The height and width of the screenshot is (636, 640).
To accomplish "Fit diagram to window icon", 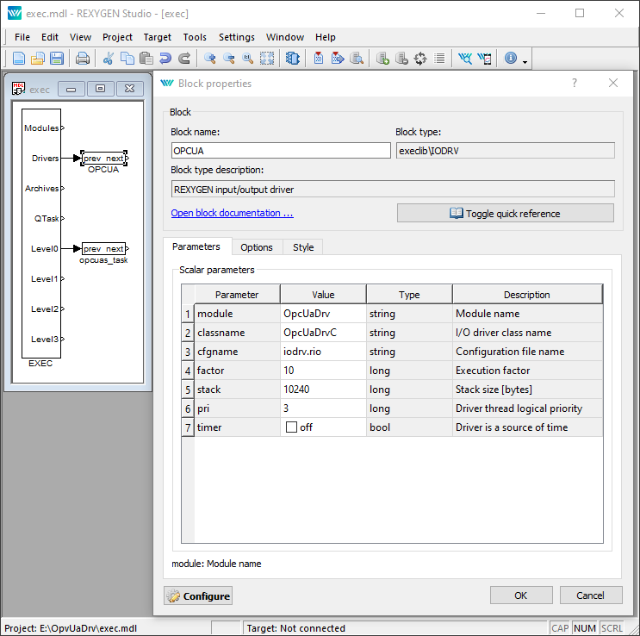I will point(267,59).
